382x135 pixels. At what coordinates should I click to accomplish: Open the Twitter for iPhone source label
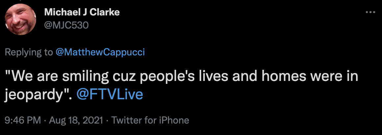[x=151, y=120]
